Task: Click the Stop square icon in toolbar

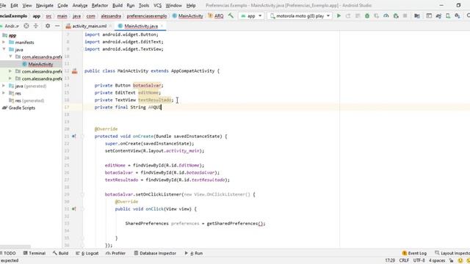Action: click(x=405, y=16)
